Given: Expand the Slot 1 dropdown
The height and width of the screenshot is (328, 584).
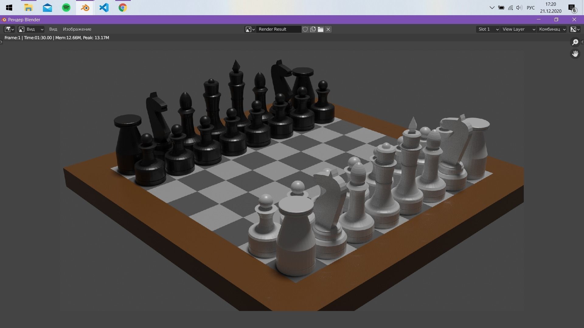Looking at the screenshot, I should 488,29.
